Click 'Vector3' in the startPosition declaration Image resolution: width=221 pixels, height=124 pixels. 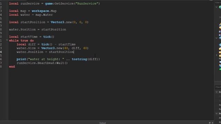point(57,22)
